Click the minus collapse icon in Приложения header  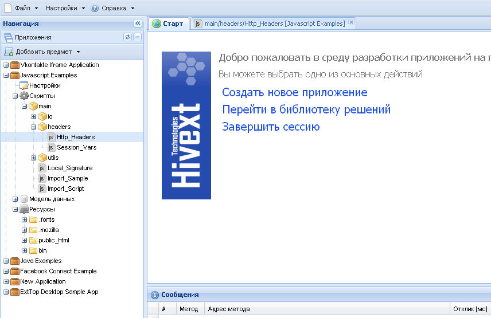(138, 37)
